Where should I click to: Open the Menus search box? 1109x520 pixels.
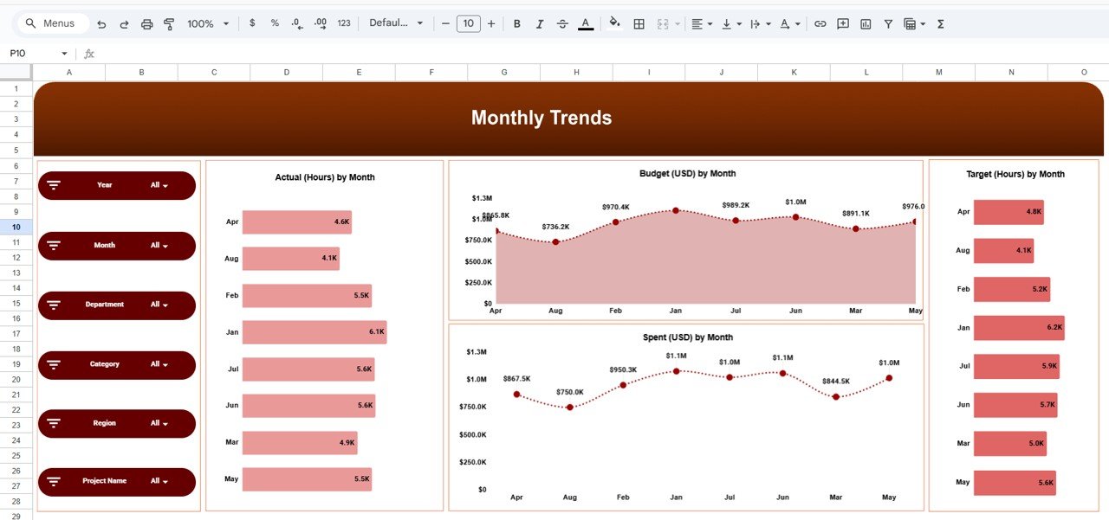point(52,23)
